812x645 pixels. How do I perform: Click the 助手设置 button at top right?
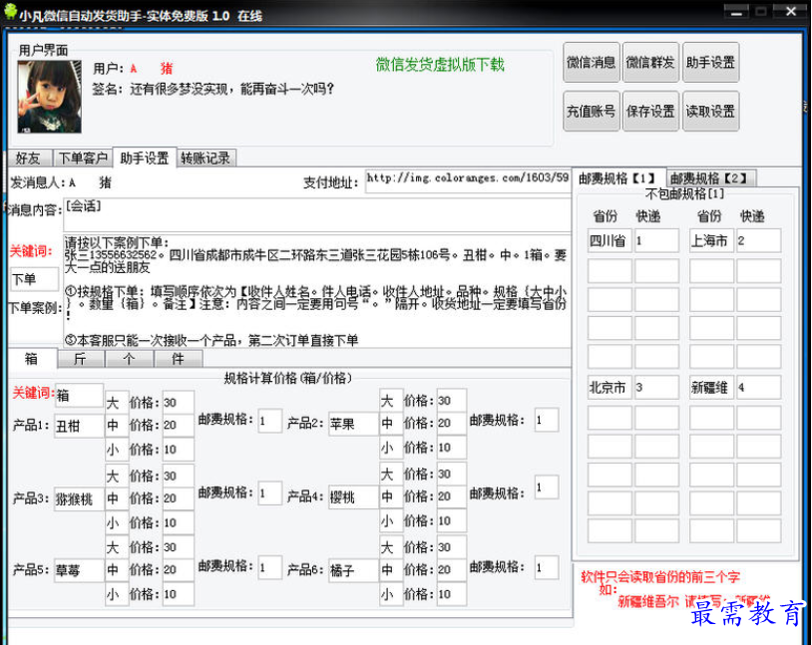point(710,63)
